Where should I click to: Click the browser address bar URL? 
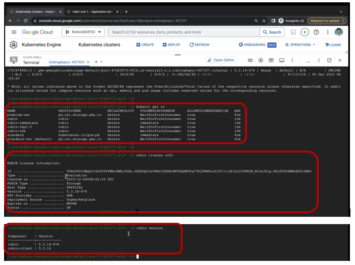tap(113, 21)
